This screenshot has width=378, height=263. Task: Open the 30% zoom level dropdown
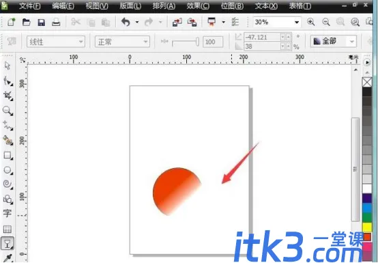click(x=277, y=23)
